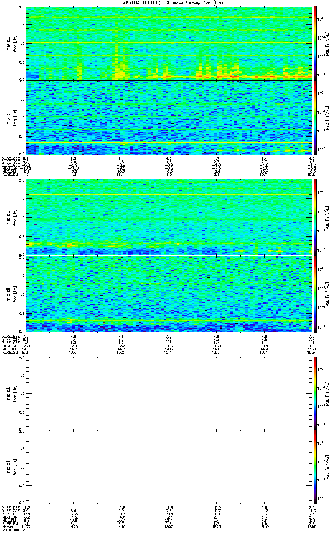This screenshot has height=533, width=333.
Task: Click the '1540' time tick label
Action: point(264,526)
